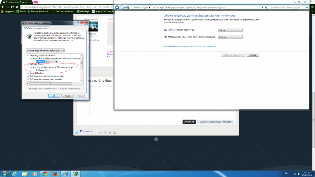315x177 pixels.
Task: Open 'Αλλαγή ρυθμίσεων παροχής ενέργειας για προχωρημένους' link
Action: pyautogui.click(x=190, y=46)
